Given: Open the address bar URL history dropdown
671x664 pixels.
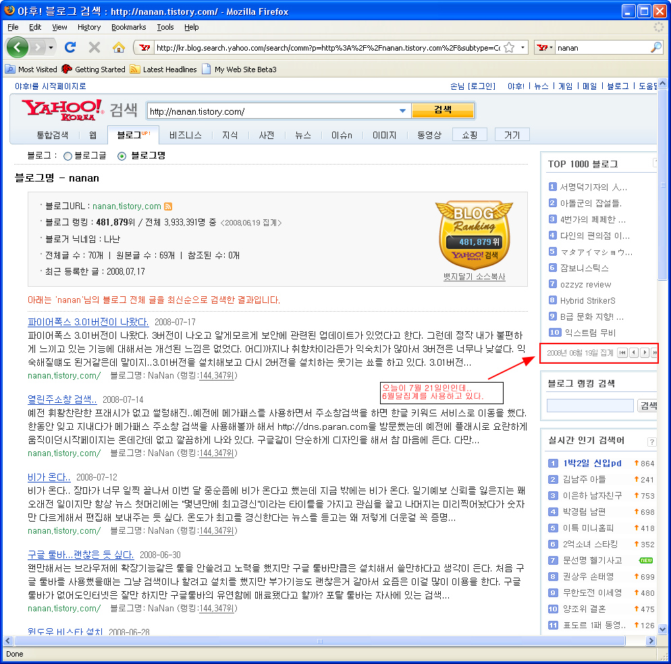Looking at the screenshot, I should (x=522, y=47).
